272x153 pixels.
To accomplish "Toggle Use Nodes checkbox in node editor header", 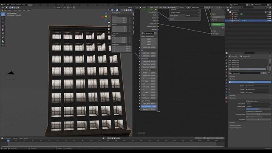I will (x=168, y=8).
